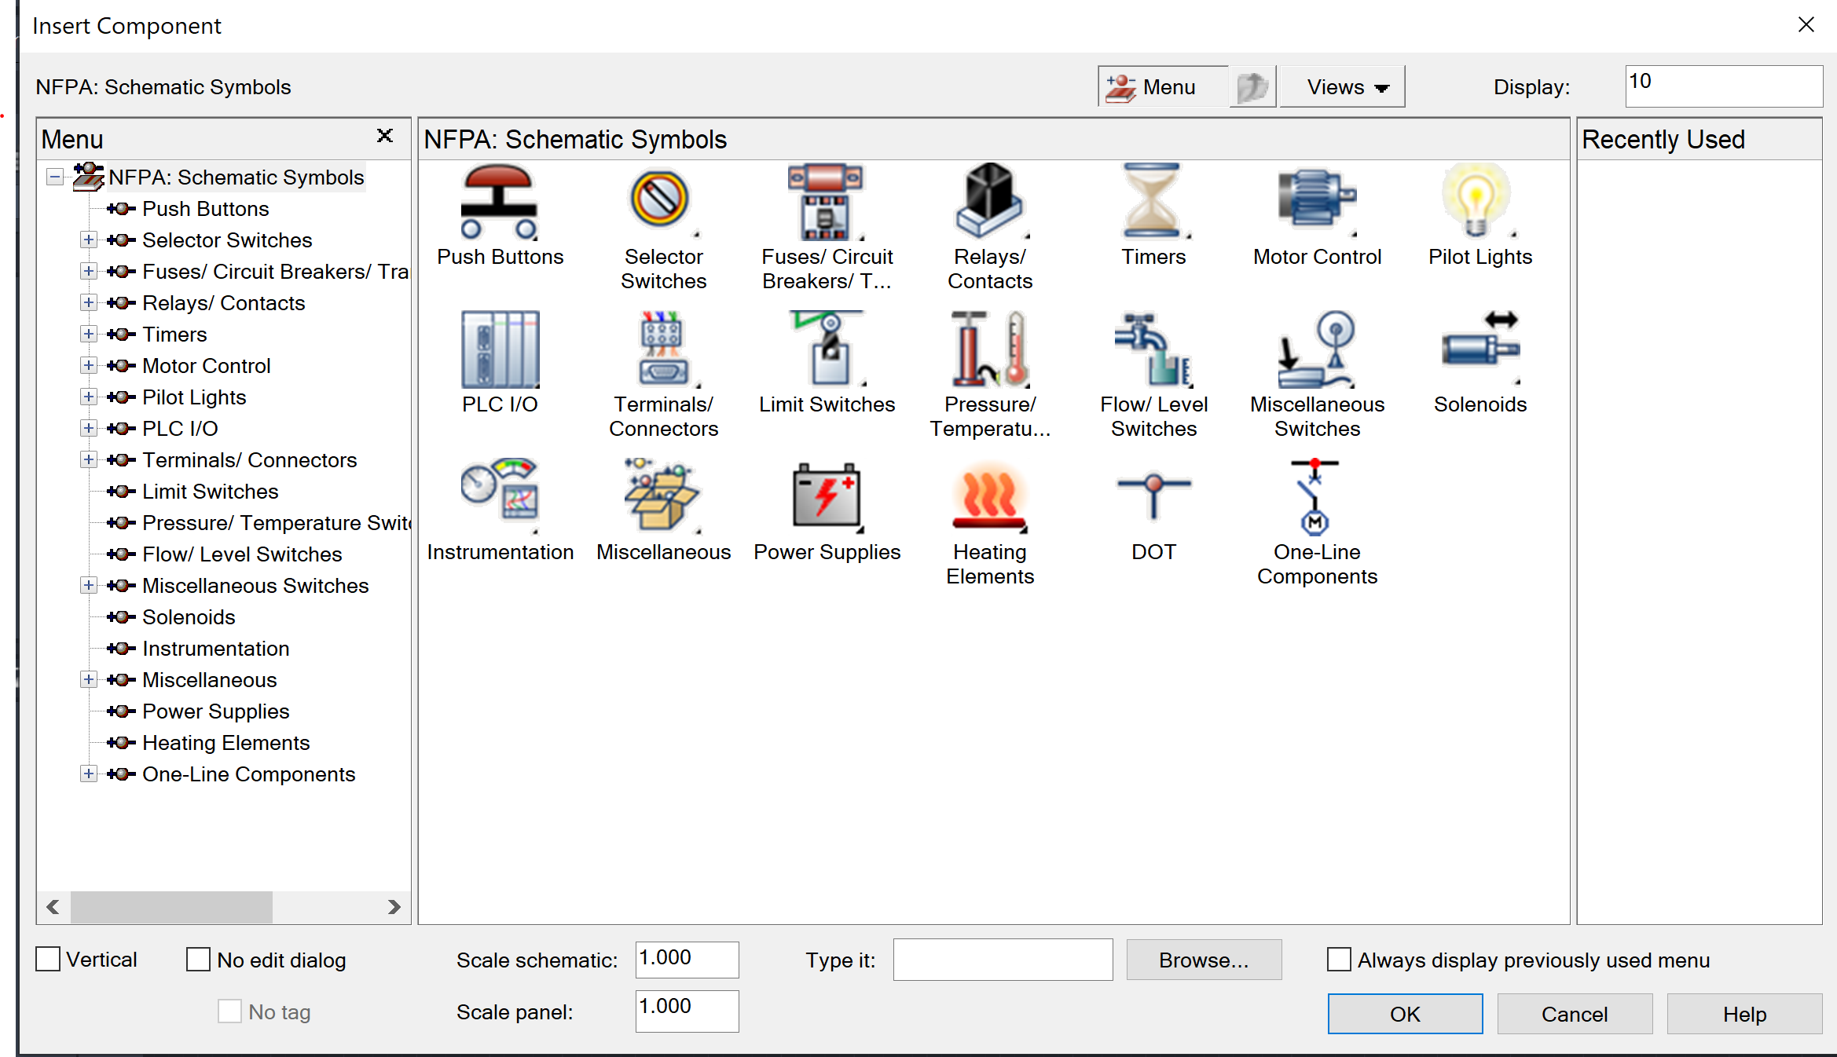Check the No edit dialog option

tap(198, 960)
